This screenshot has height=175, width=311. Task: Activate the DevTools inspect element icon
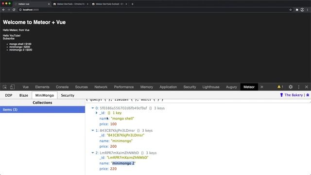point(5,87)
